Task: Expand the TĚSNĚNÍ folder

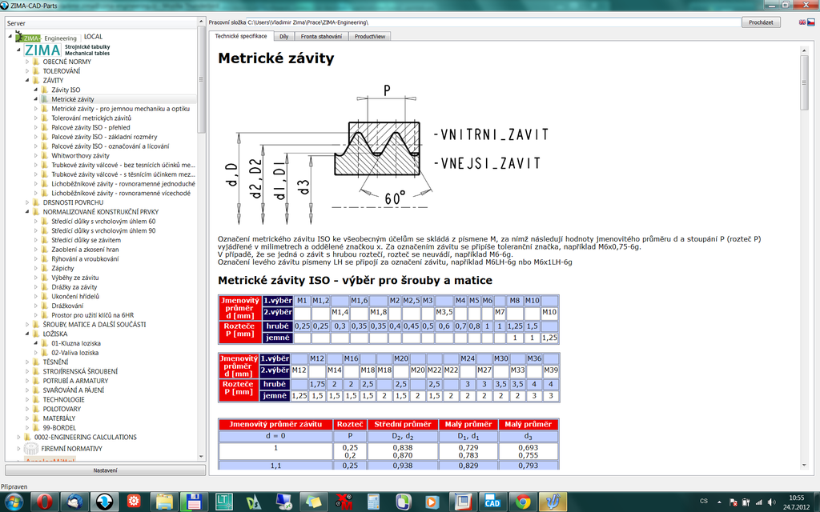Action: click(28, 362)
